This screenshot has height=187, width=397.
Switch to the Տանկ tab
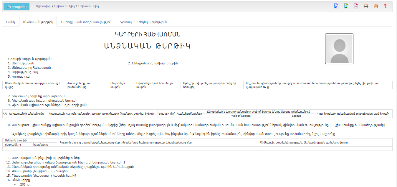click(10, 22)
